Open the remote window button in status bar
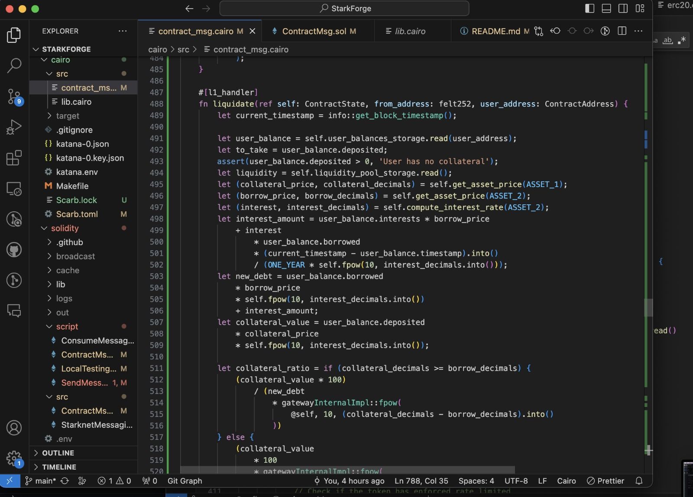The width and height of the screenshot is (693, 497). click(10, 481)
